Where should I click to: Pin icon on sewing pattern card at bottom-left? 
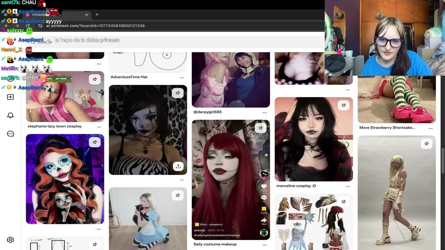[x=95, y=245]
